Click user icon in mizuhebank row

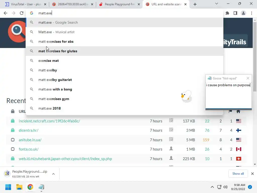[x=171, y=158]
